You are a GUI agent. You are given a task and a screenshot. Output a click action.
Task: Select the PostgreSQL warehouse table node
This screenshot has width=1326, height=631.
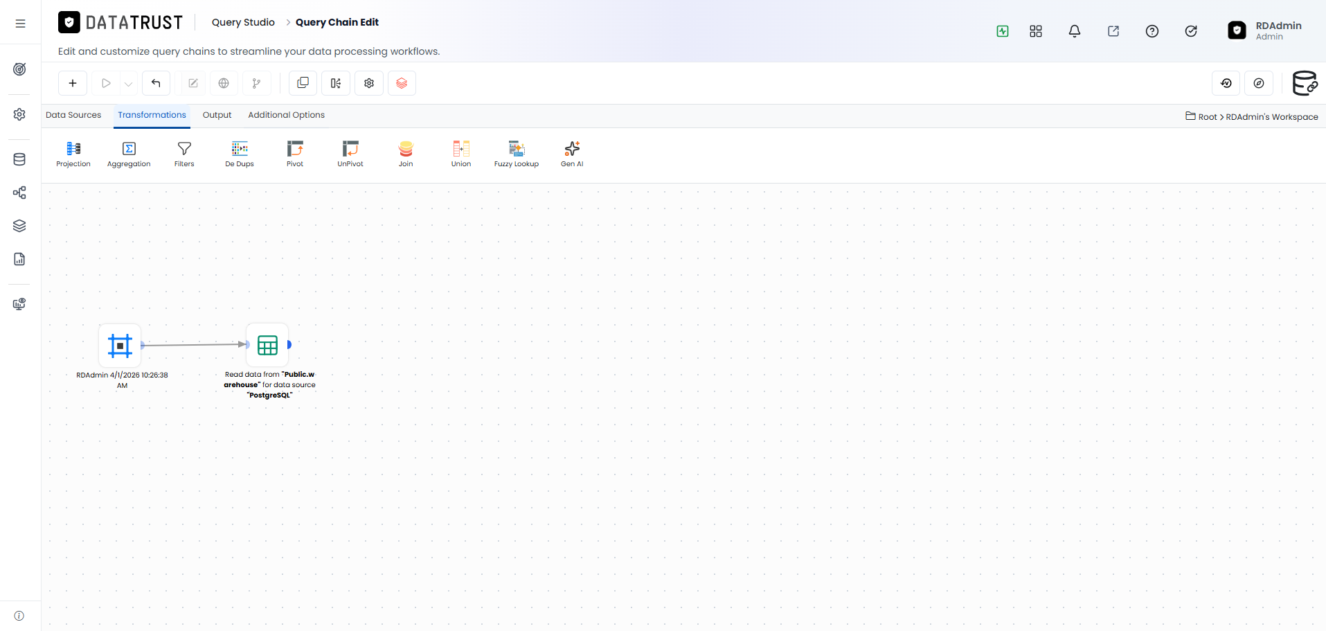tap(267, 345)
